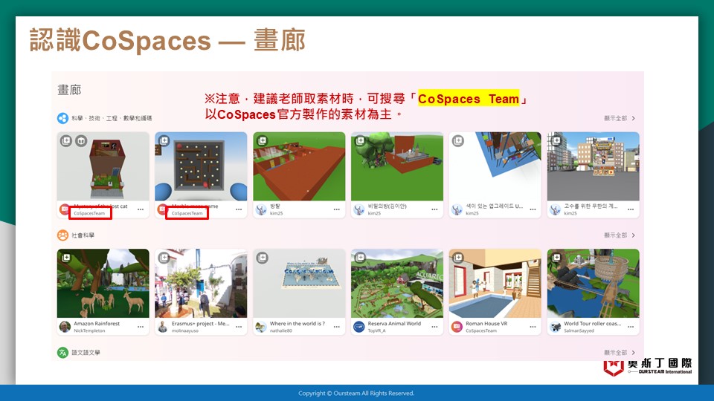Click the SalmanSayyed author name
Screen dimensions: 714x401
(x=579, y=331)
